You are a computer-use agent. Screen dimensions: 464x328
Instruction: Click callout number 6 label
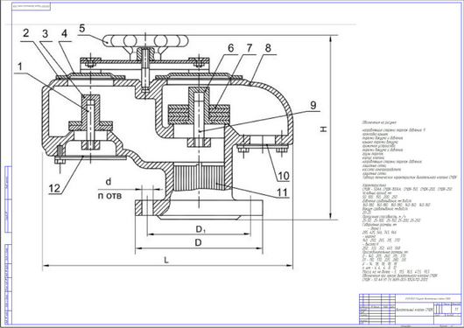[231, 48]
